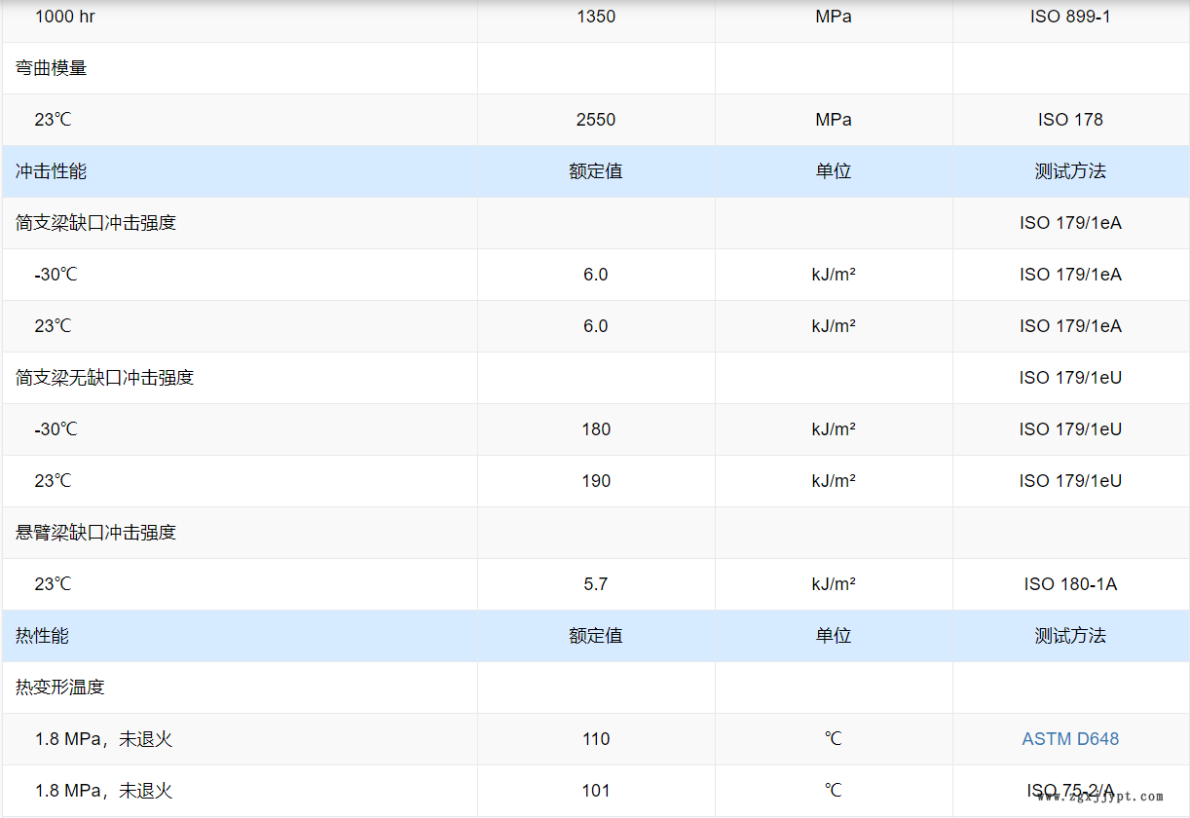Click "单位" in the 热性能 header row
This screenshot has width=1190, height=818.
pos(834,636)
